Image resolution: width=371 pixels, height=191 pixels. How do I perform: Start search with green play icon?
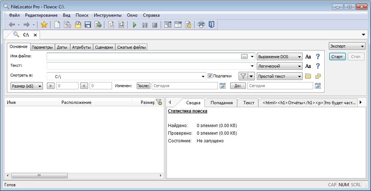tap(135, 25)
